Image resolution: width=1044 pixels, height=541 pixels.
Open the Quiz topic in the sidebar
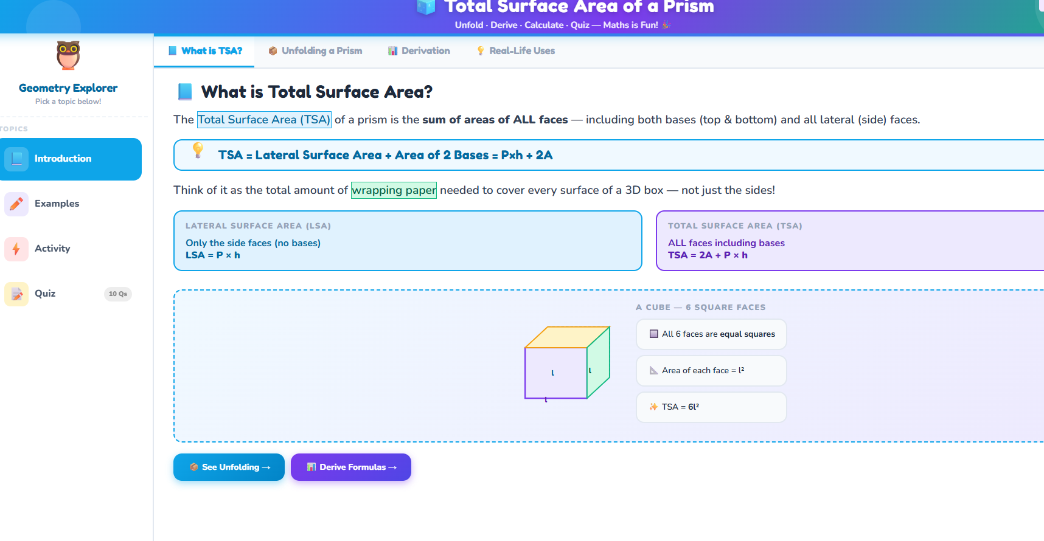(46, 294)
